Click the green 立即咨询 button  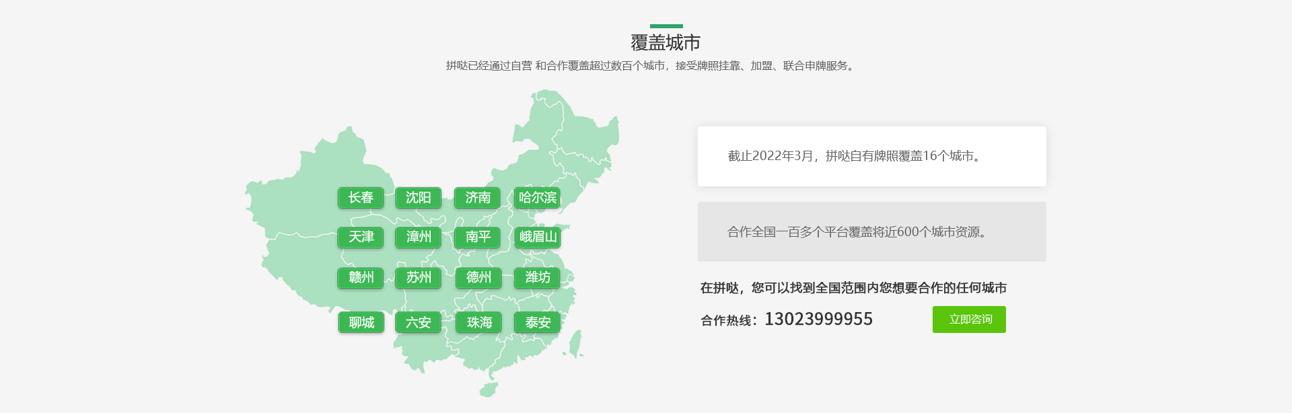[x=969, y=320]
